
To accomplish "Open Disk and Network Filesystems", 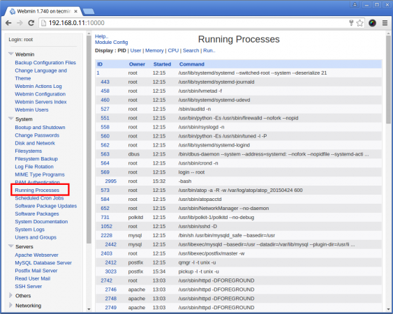I will click(x=35, y=147).
